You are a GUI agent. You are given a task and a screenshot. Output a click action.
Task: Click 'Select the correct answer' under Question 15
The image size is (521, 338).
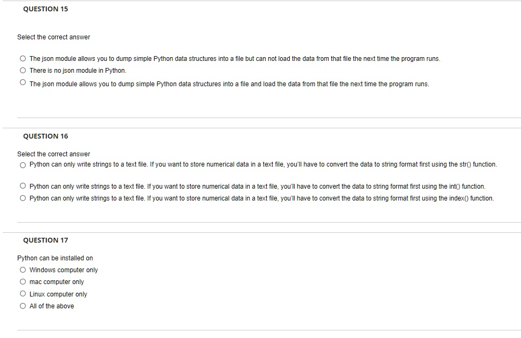[53, 37]
